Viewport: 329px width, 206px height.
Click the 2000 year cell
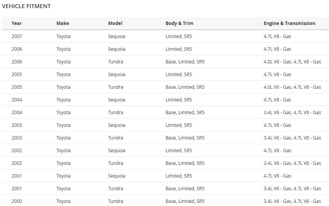click(17, 201)
